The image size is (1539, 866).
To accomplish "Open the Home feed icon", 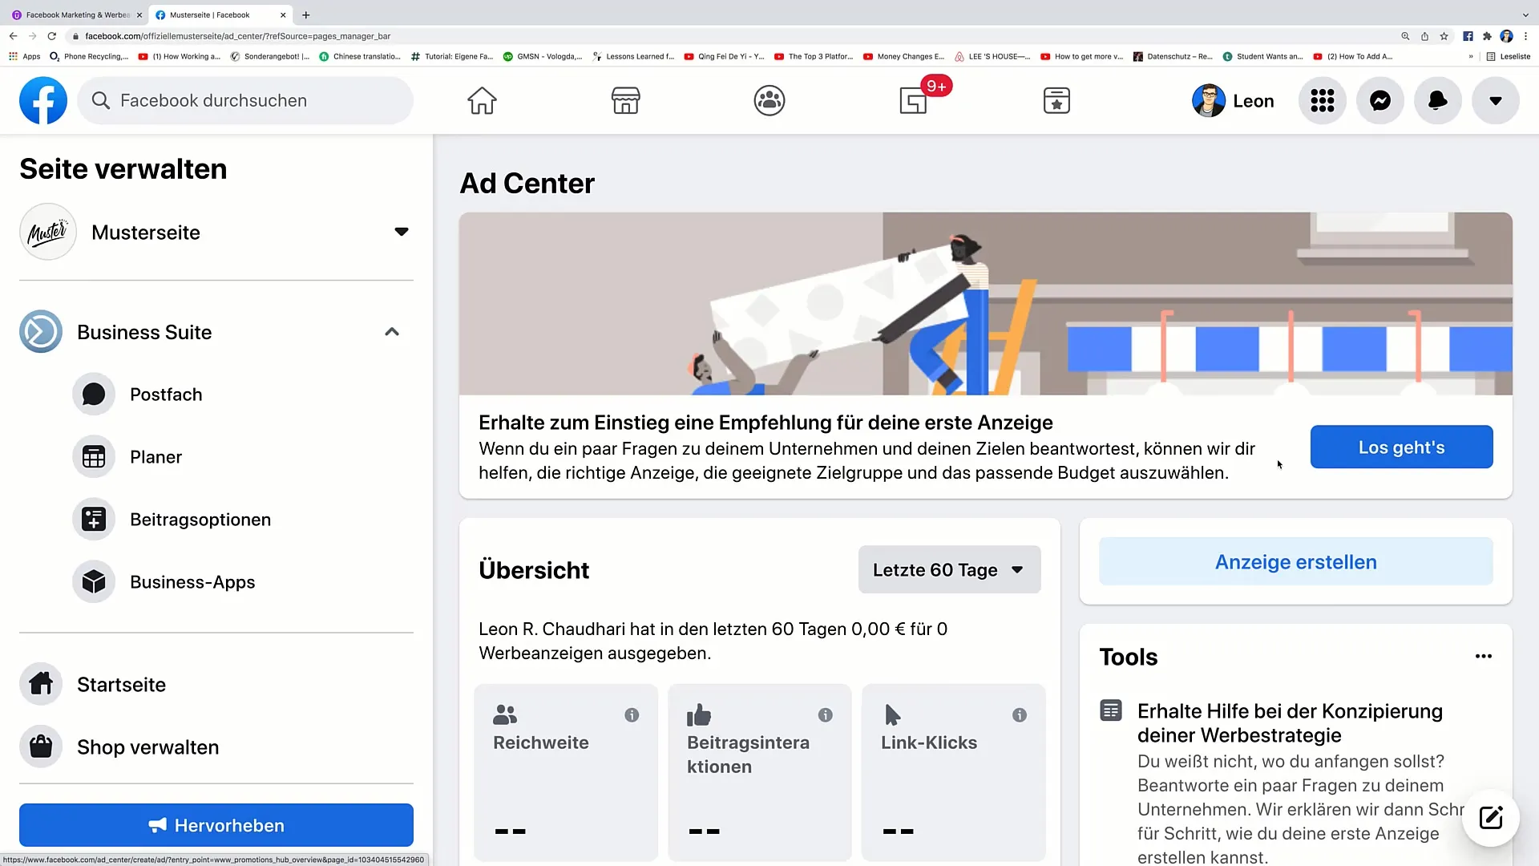I will pyautogui.click(x=482, y=100).
